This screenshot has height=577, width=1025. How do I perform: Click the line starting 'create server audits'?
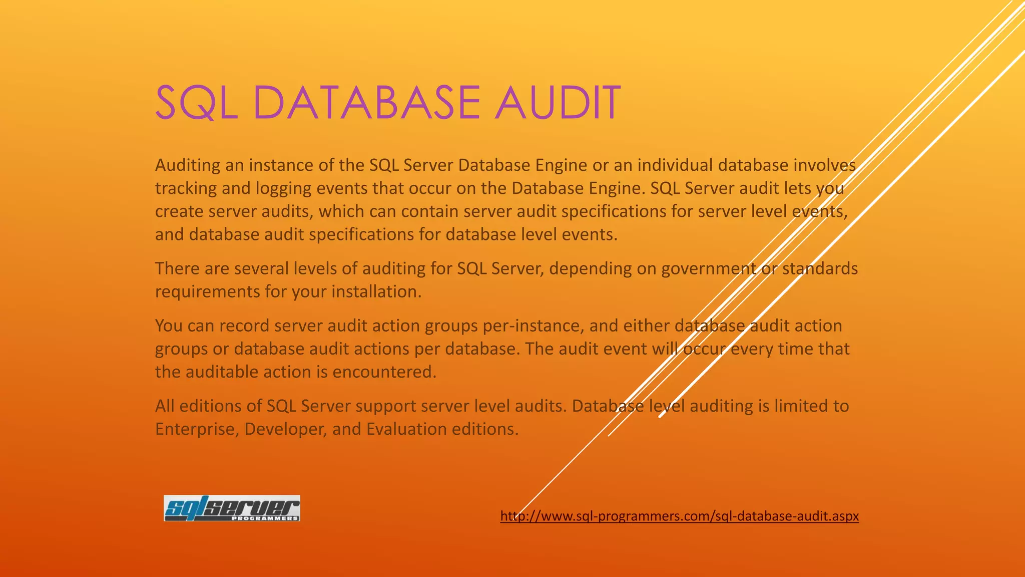click(x=501, y=211)
